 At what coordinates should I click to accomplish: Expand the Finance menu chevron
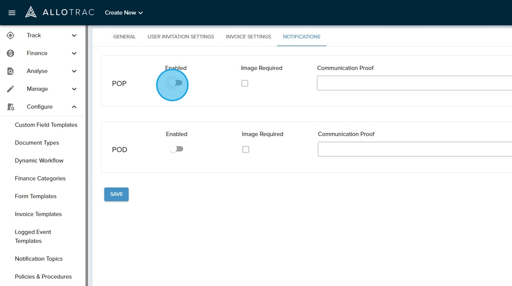click(74, 53)
